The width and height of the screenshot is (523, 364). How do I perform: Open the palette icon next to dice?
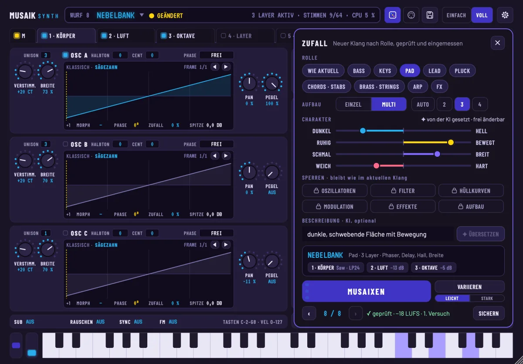[411, 15]
